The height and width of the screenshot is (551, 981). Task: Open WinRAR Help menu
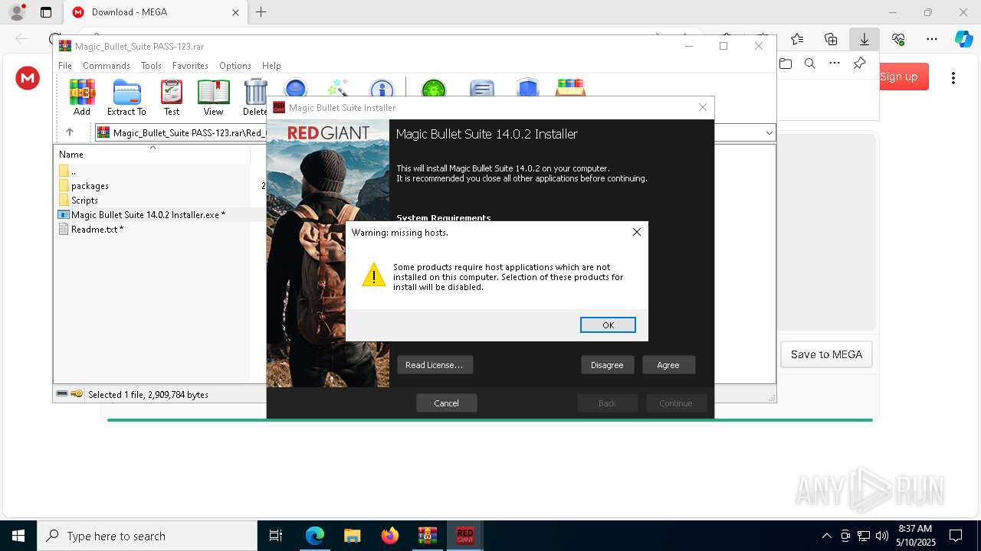(271, 66)
